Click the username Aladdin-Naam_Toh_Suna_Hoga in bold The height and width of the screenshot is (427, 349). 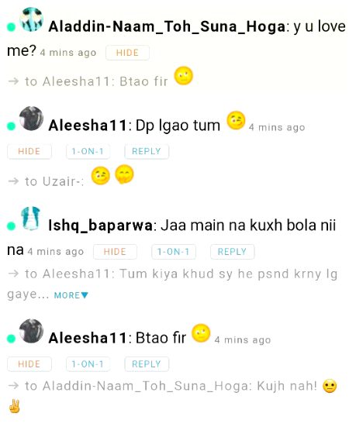pos(167,27)
